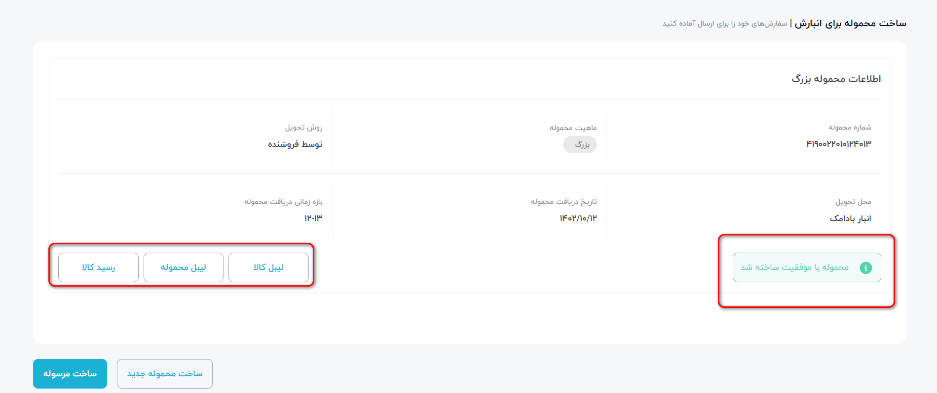
Task: Click the time range ۱۲-۱۳ value
Action: (313, 218)
